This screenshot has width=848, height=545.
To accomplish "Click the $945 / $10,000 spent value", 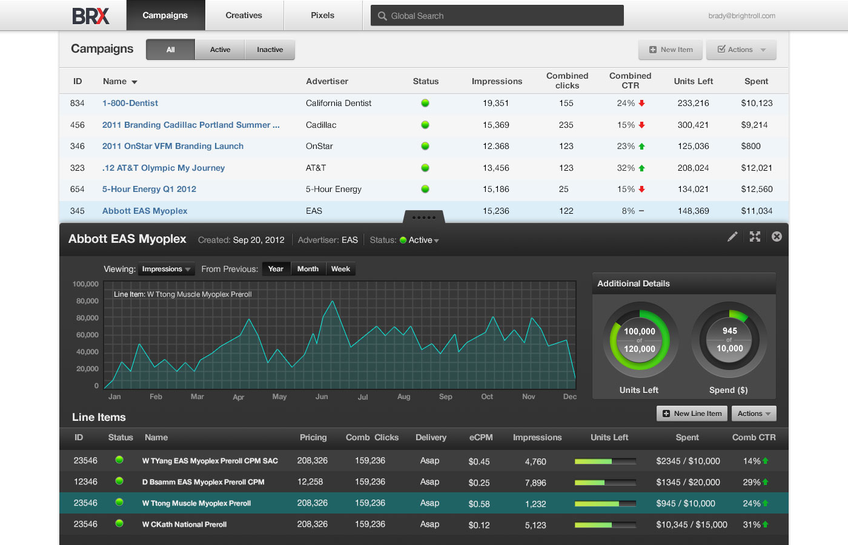I will coord(686,503).
